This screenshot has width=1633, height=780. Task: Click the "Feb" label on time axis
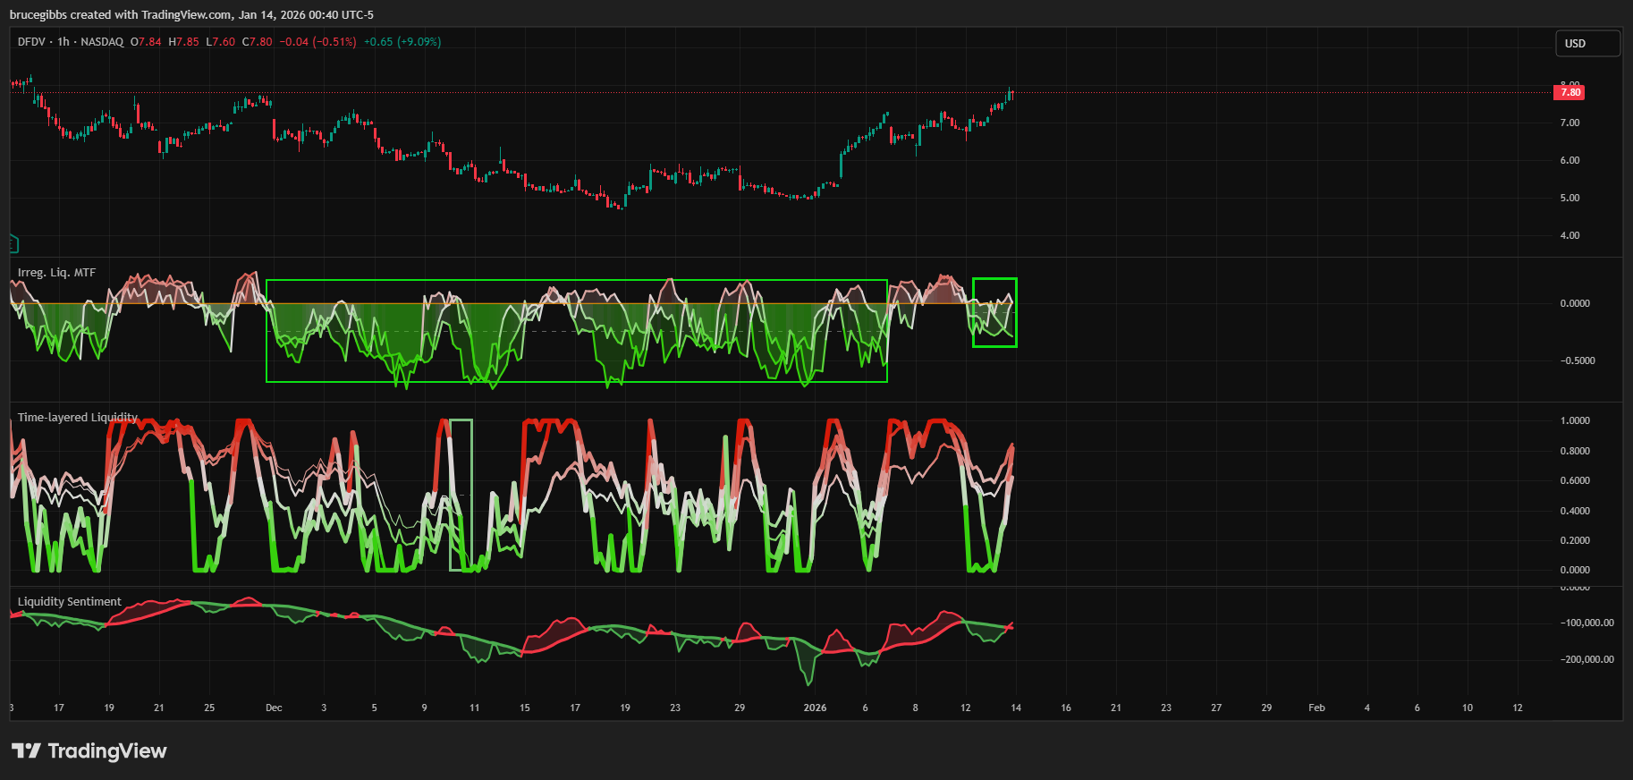[x=1316, y=708]
